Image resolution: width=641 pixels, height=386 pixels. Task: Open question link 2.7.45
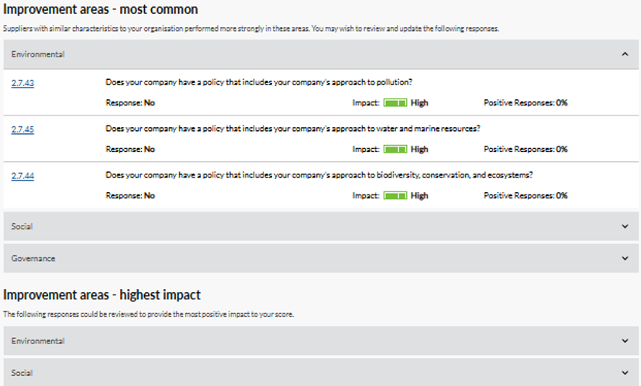[22, 129]
